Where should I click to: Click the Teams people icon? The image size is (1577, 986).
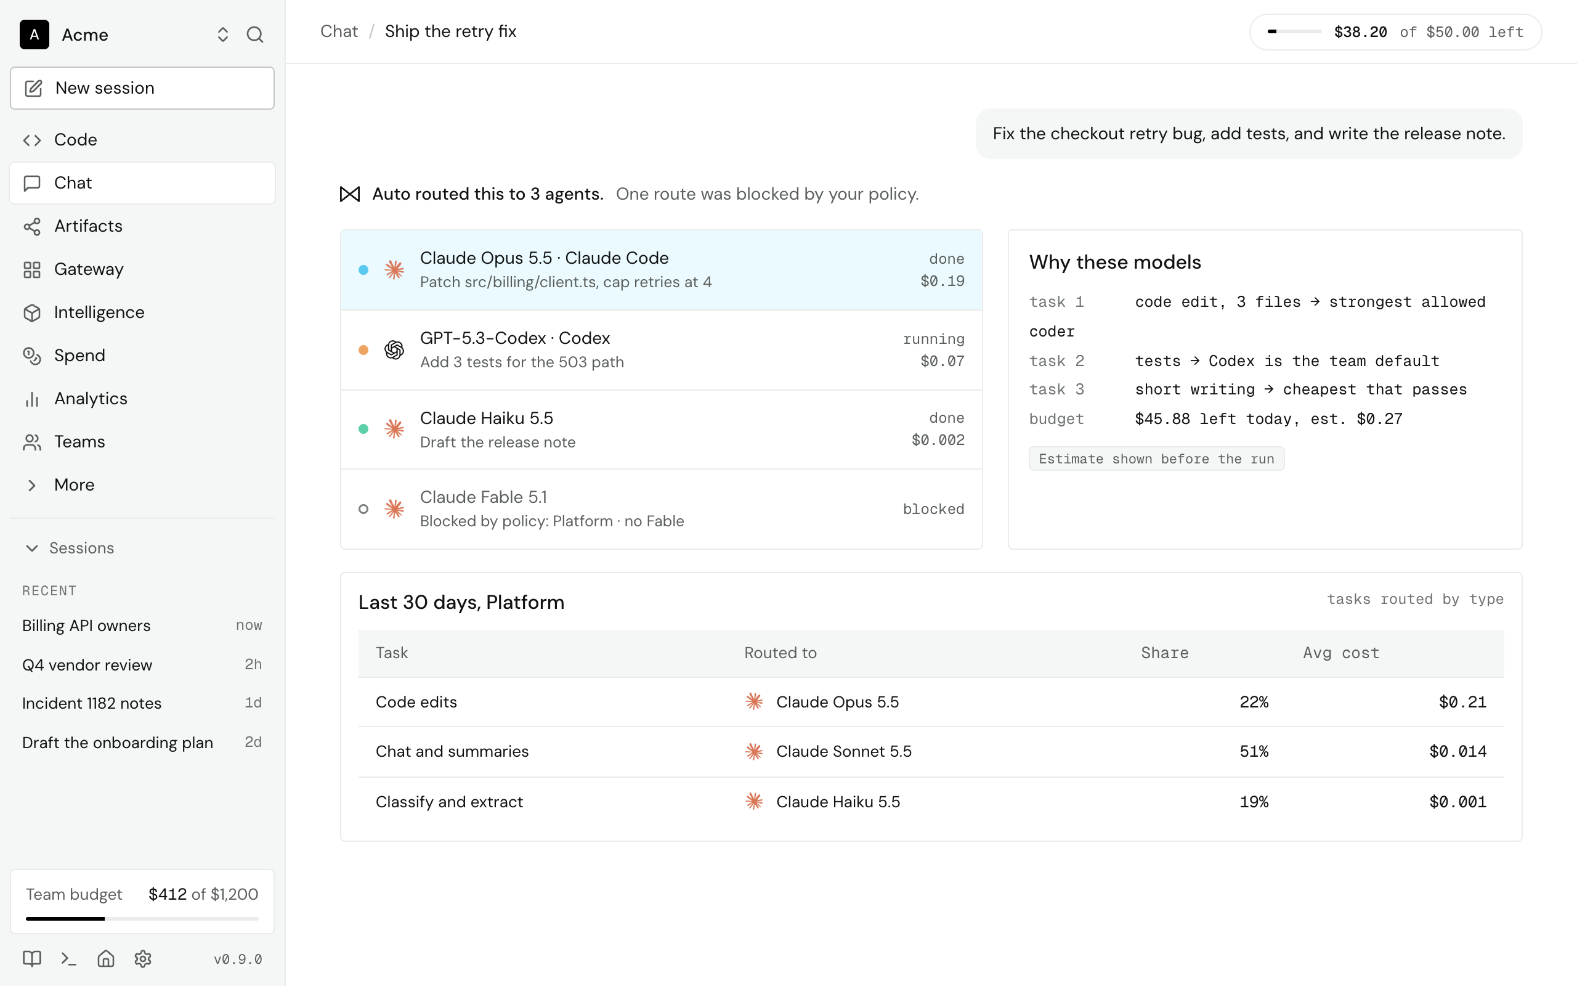coord(32,441)
